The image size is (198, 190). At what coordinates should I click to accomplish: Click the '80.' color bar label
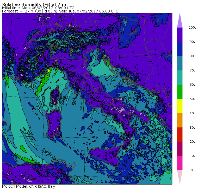coord(192,56)
